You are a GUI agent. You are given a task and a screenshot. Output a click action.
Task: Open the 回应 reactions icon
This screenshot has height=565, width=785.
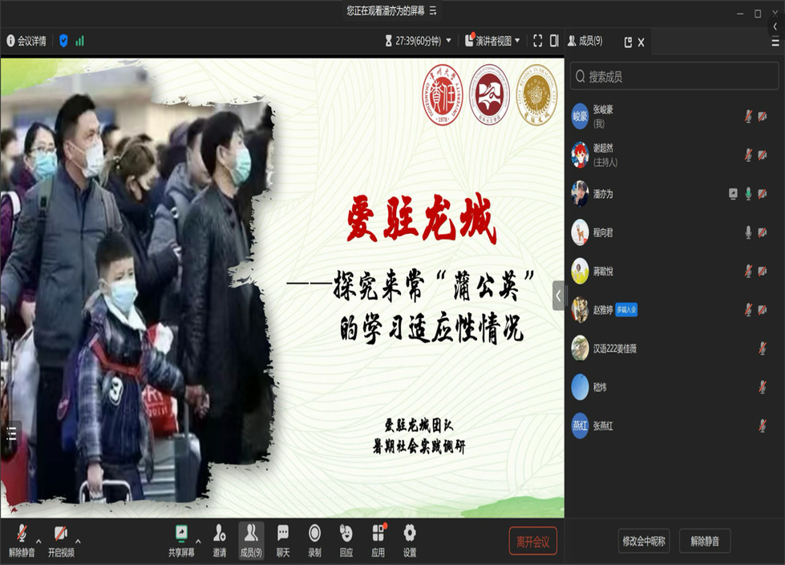[x=346, y=539]
